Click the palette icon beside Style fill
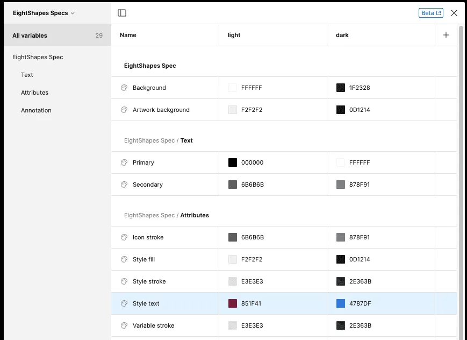The image size is (467, 340). coord(124,259)
